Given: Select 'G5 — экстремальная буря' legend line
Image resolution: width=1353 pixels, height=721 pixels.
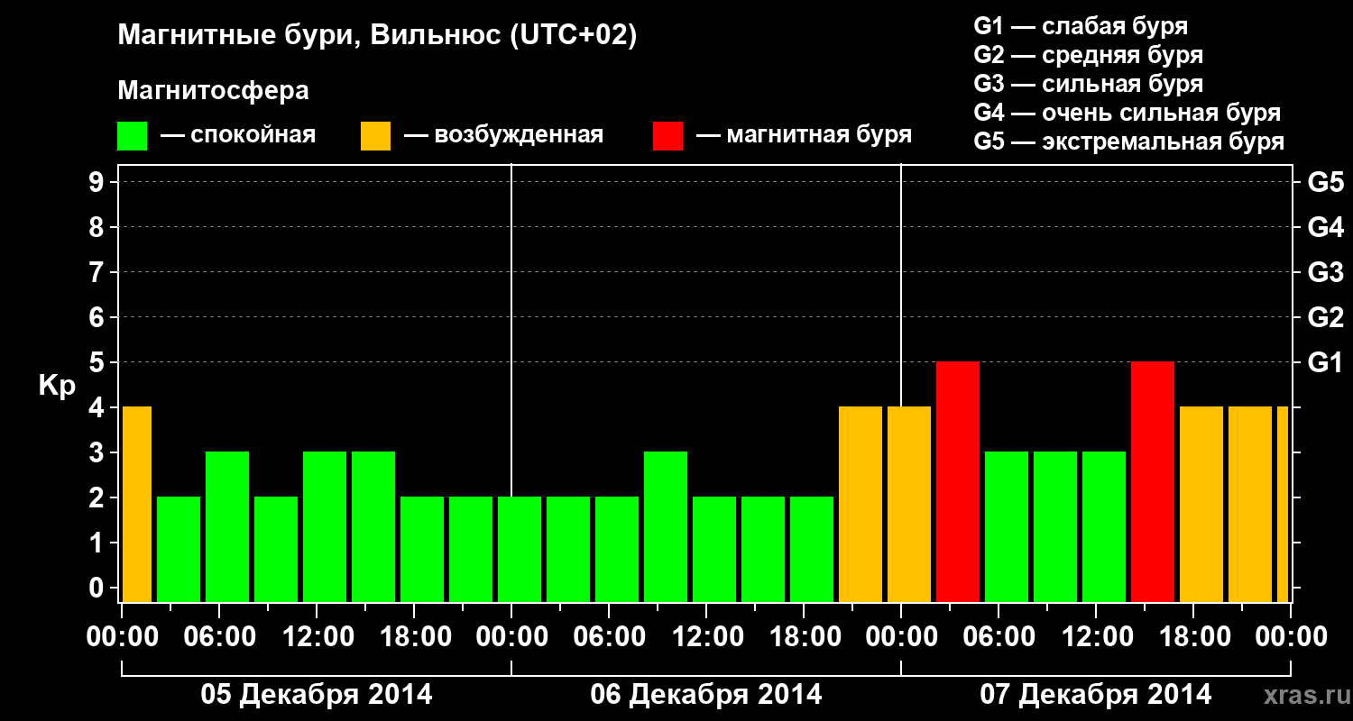Looking at the screenshot, I should coord(1129,141).
